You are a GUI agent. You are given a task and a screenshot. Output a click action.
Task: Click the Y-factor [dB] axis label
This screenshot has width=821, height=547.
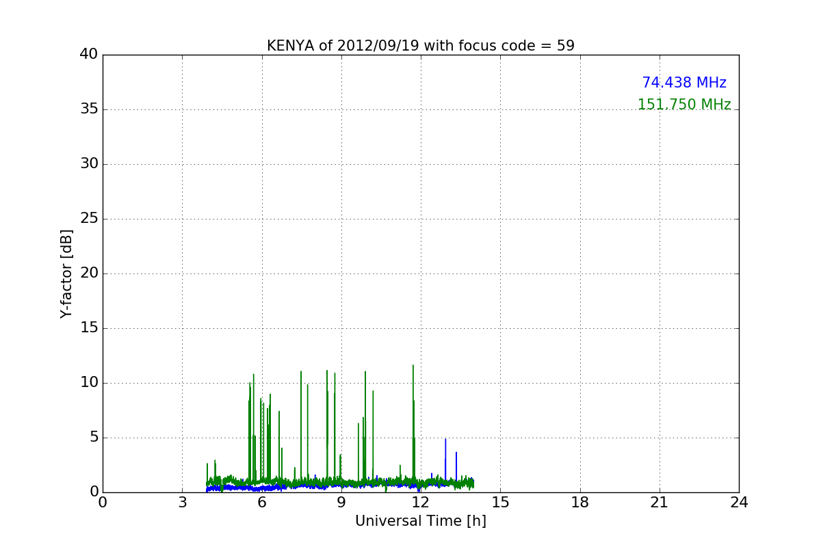pos(66,273)
